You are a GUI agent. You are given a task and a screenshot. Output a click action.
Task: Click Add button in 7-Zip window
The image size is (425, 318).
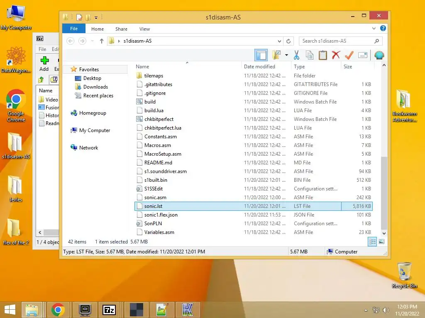[x=44, y=64]
